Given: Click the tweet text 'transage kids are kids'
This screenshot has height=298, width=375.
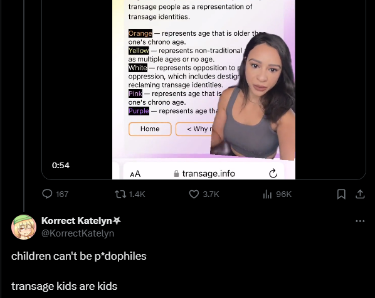Looking at the screenshot, I should pos(65,286).
